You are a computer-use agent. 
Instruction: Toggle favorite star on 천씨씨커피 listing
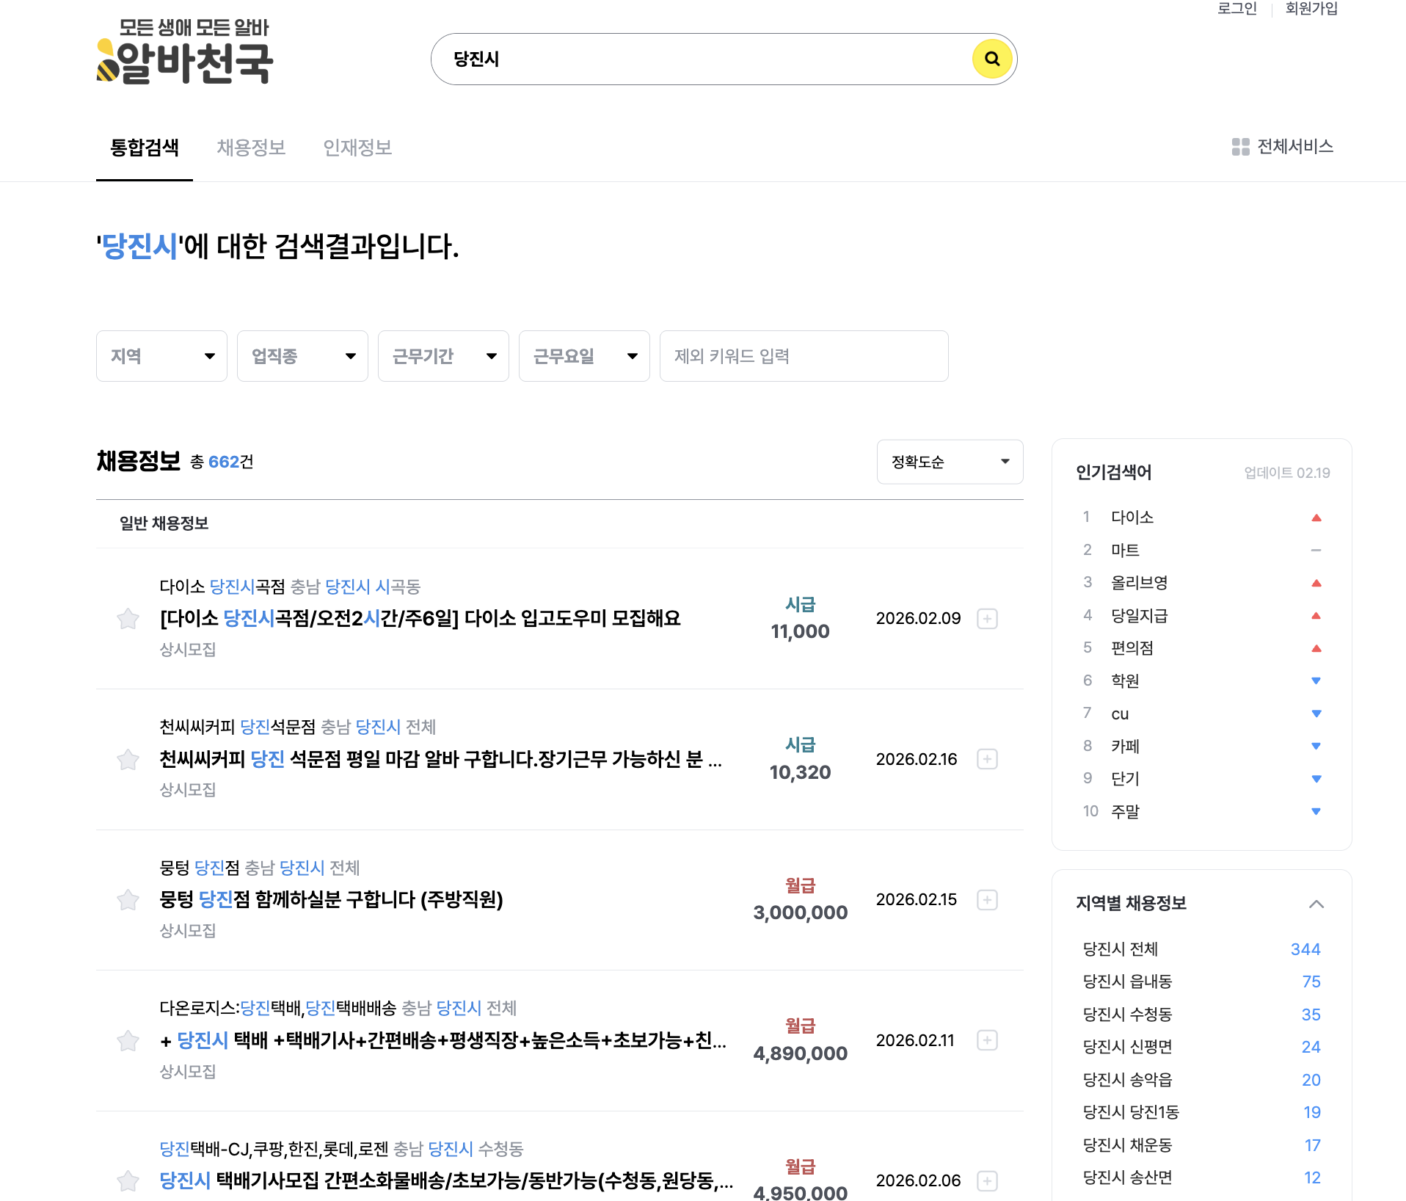(127, 760)
